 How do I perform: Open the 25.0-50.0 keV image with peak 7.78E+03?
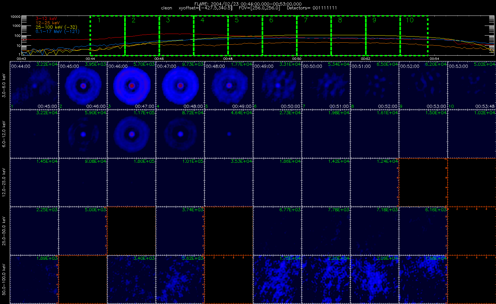click(x=326, y=231)
